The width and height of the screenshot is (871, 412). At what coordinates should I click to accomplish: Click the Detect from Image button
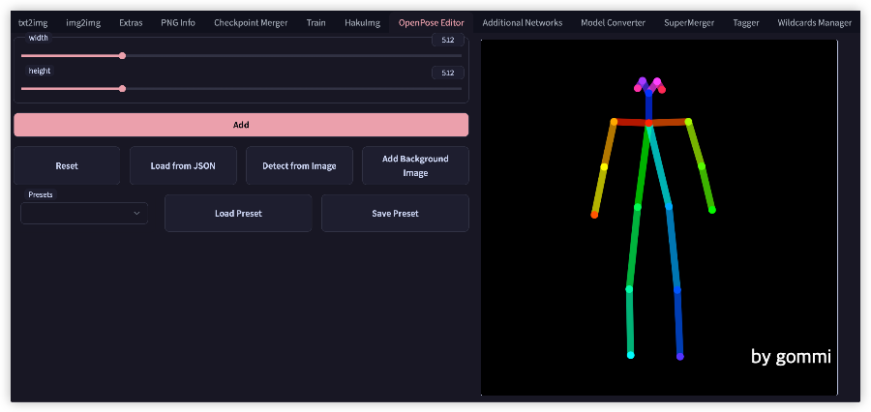click(x=299, y=165)
